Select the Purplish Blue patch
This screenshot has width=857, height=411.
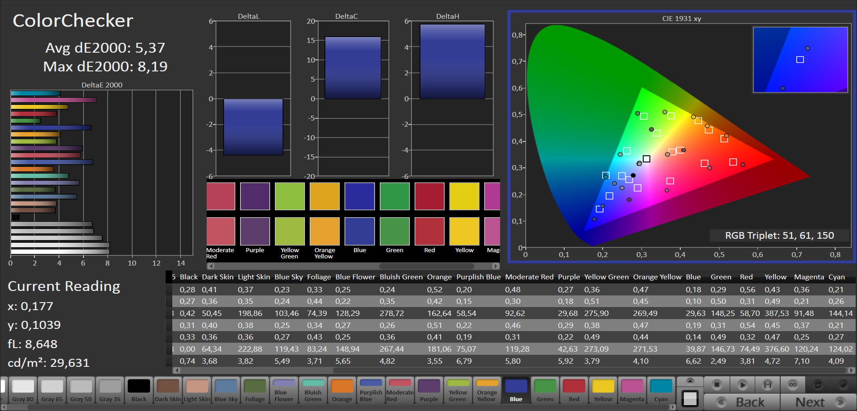(x=371, y=390)
